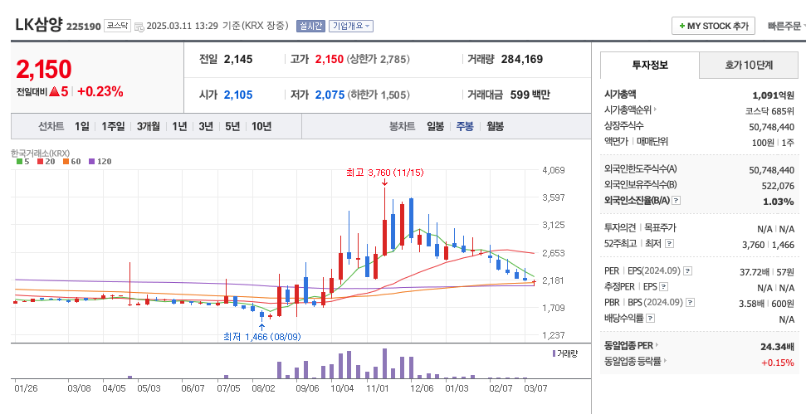
Task: Open the 기업개요 dropdown
Action: [351, 26]
